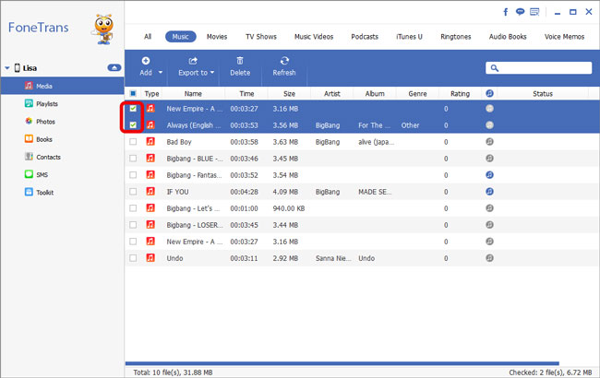The height and width of the screenshot is (378, 600).
Task: Sort by the Name column header
Action: point(193,94)
